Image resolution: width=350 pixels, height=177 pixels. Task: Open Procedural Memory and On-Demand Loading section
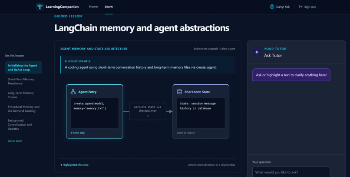[23, 109]
